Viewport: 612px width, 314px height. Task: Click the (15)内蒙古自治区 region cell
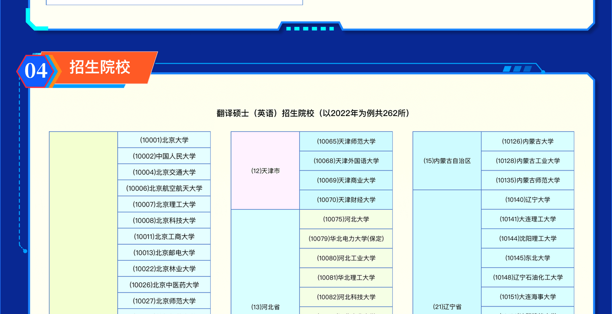(x=447, y=161)
